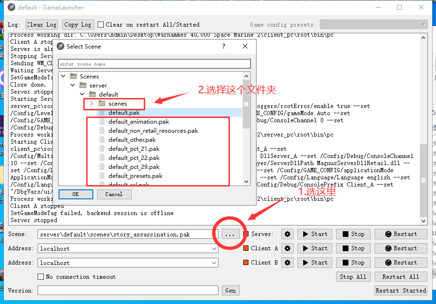This screenshot has height=304, width=436.
Task: Close the Select Scene dialog
Action: [245, 47]
